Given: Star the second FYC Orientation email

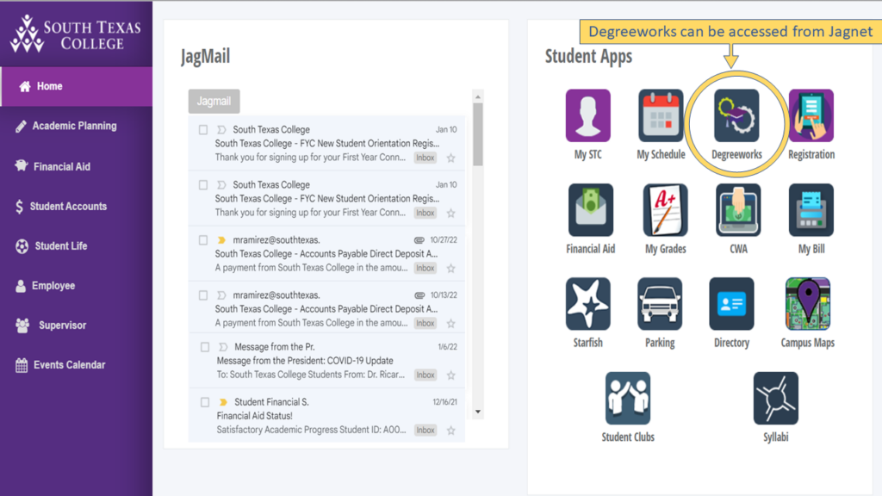Looking at the screenshot, I should tap(451, 214).
